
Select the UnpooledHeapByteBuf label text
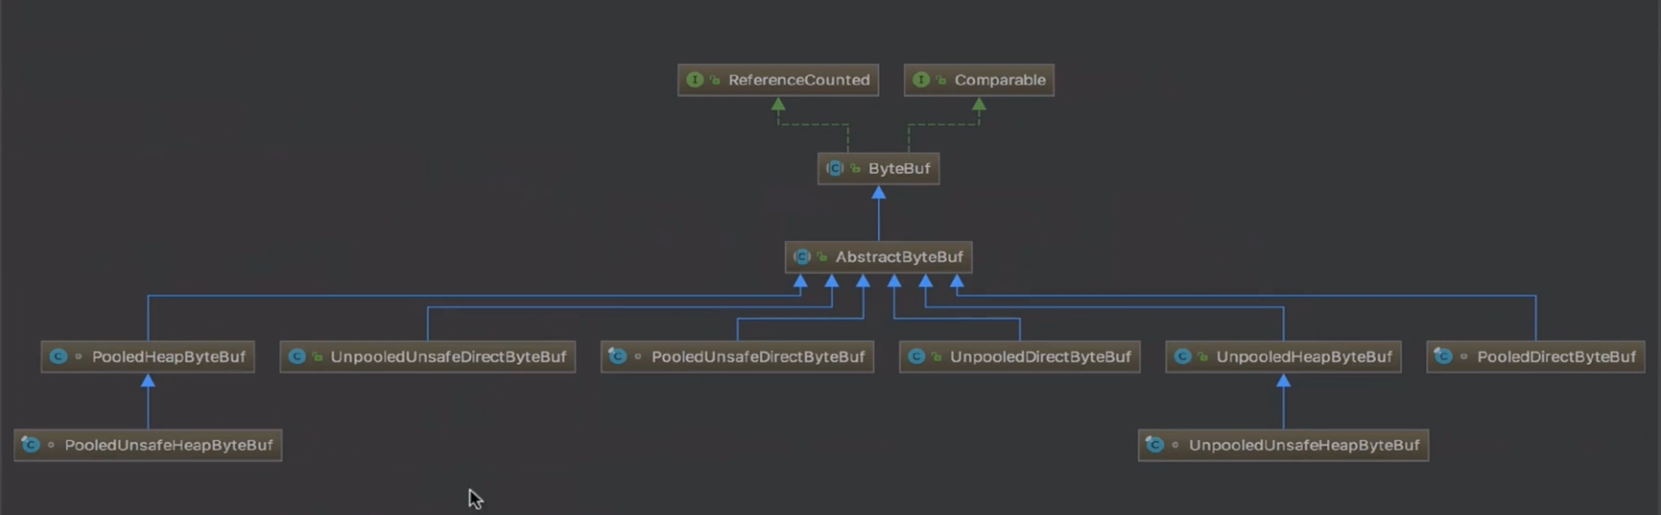click(x=1304, y=357)
